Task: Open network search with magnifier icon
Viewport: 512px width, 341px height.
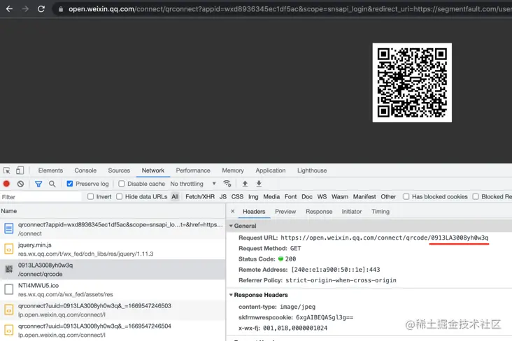Action: pos(52,184)
